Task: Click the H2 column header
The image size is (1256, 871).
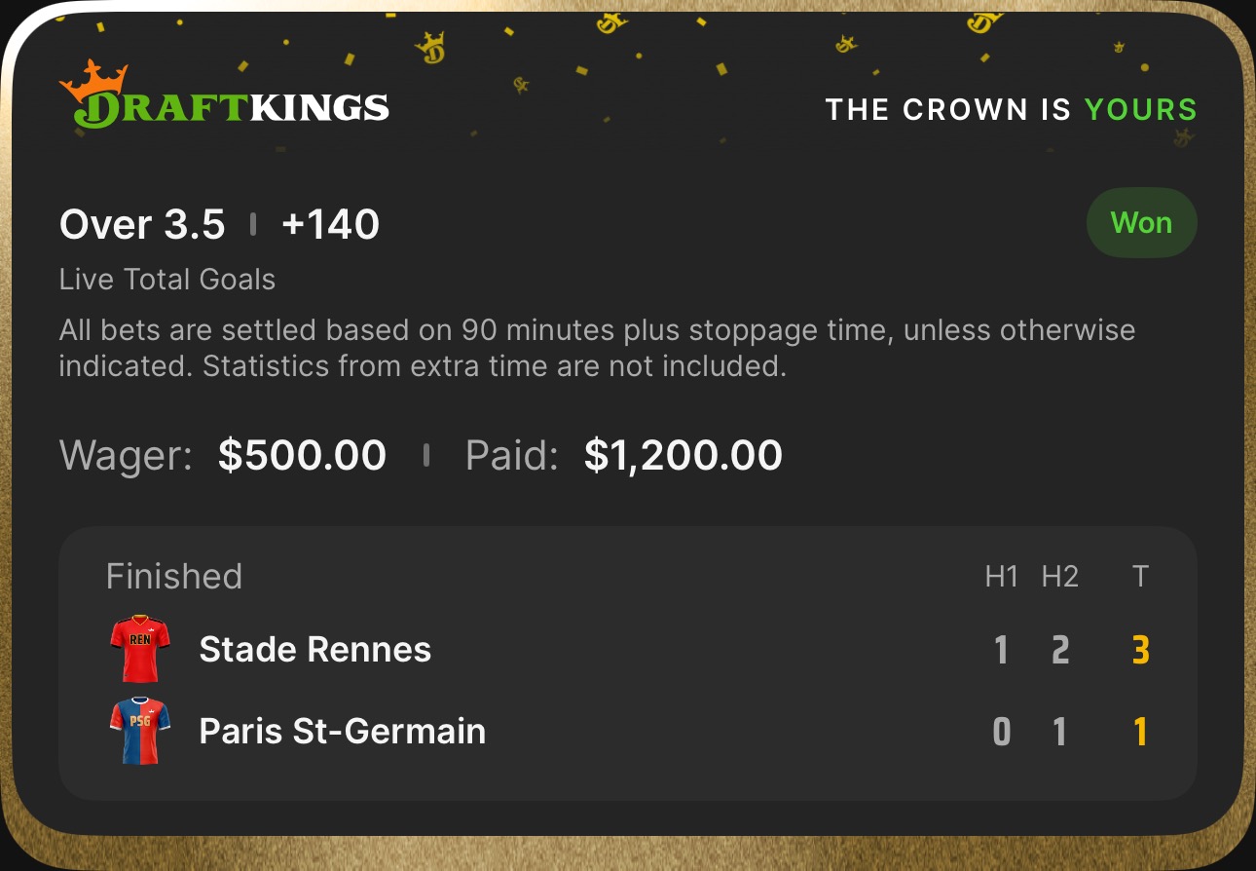Action: click(1059, 577)
